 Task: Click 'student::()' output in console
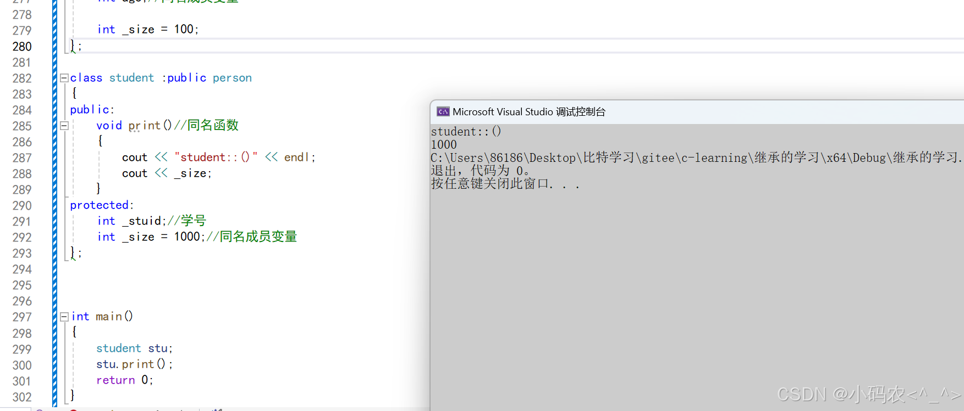click(x=466, y=132)
